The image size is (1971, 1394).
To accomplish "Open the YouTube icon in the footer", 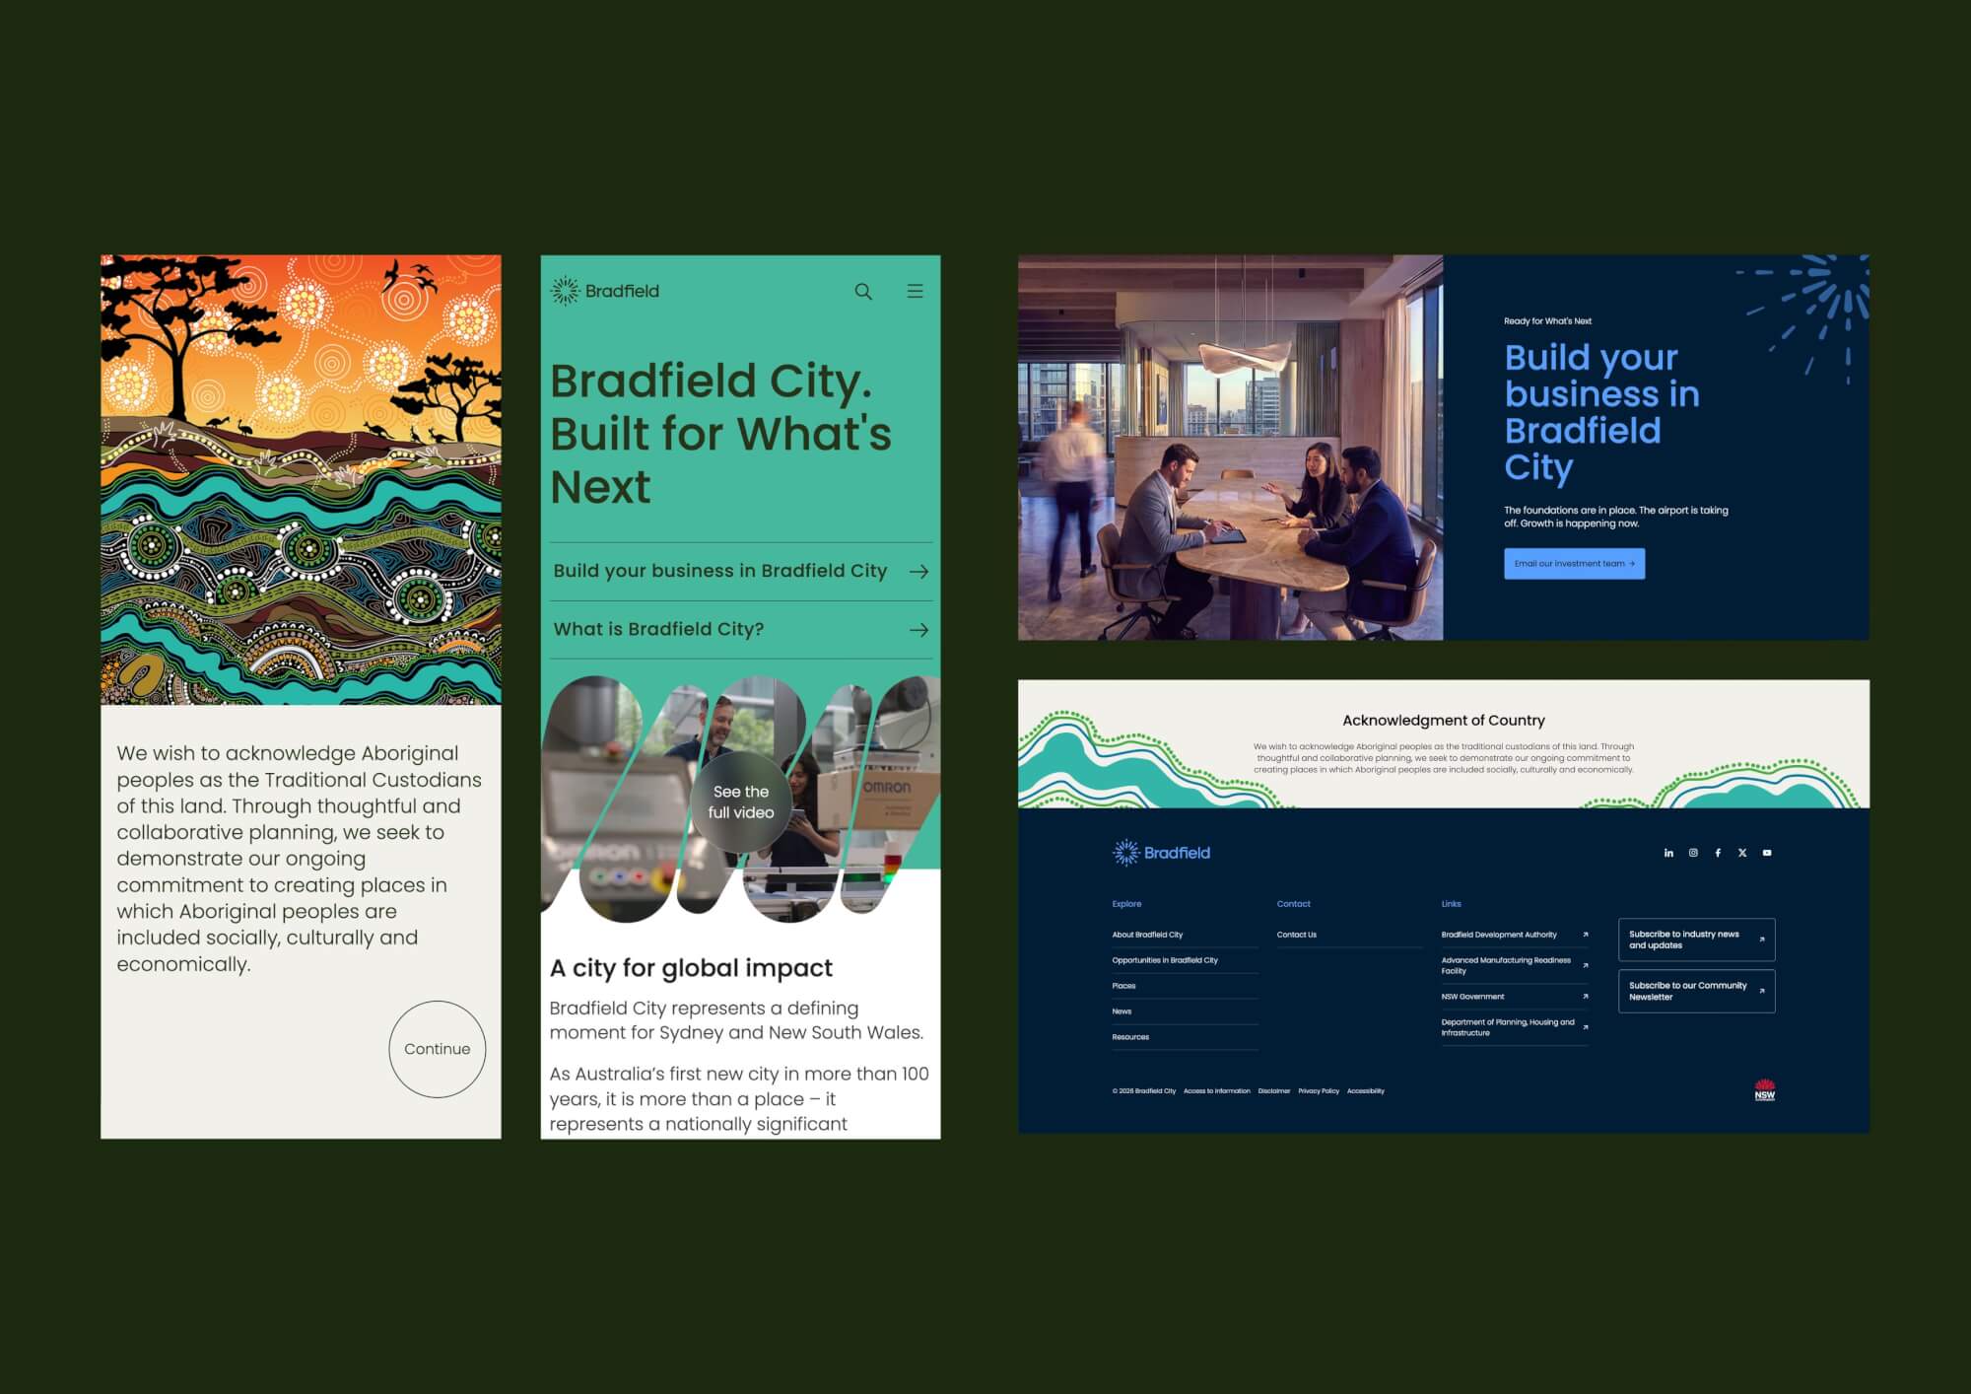I will (x=1767, y=853).
